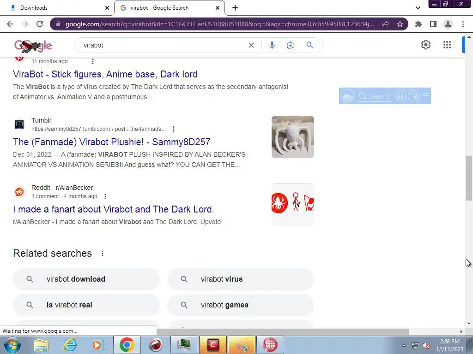Open options for the 11 months ago result

coord(92,61)
